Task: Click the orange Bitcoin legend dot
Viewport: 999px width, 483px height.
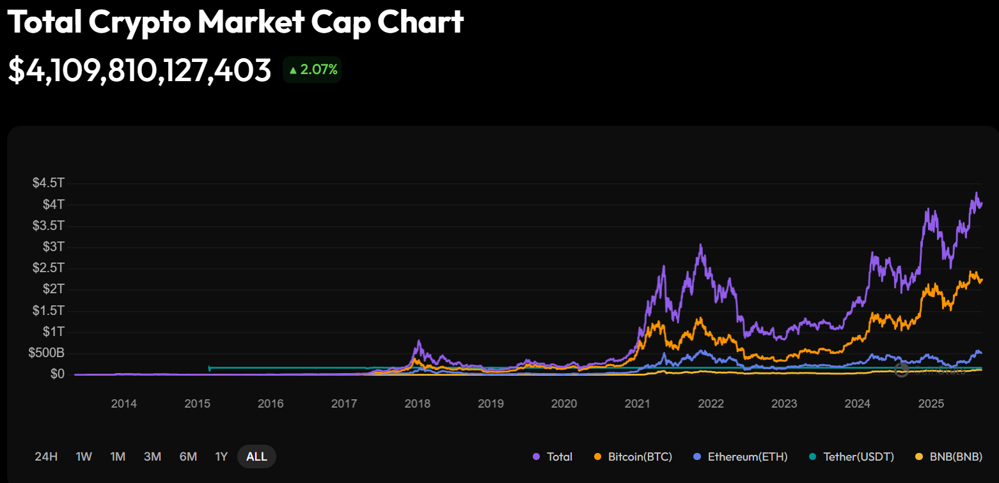Action: [x=598, y=457]
